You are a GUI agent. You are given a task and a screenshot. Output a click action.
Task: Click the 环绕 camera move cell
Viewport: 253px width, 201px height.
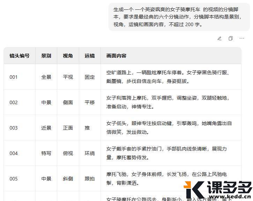click(90, 153)
